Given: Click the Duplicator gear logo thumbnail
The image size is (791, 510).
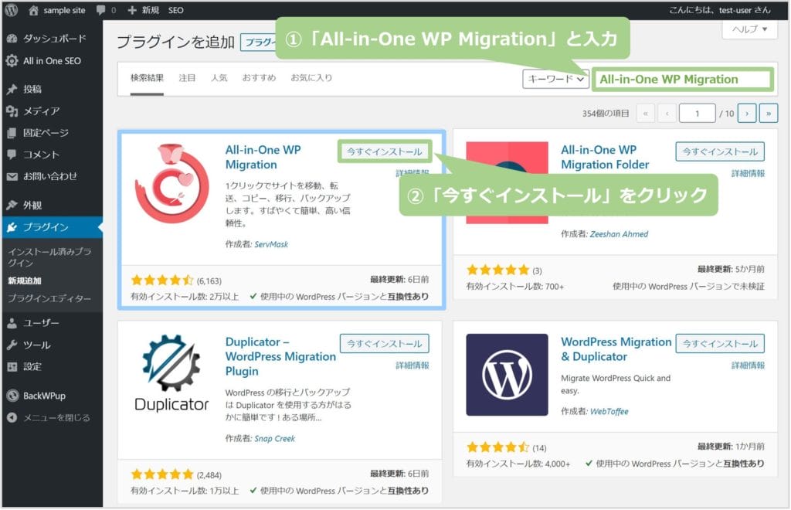Looking at the screenshot, I should pyautogui.click(x=171, y=373).
